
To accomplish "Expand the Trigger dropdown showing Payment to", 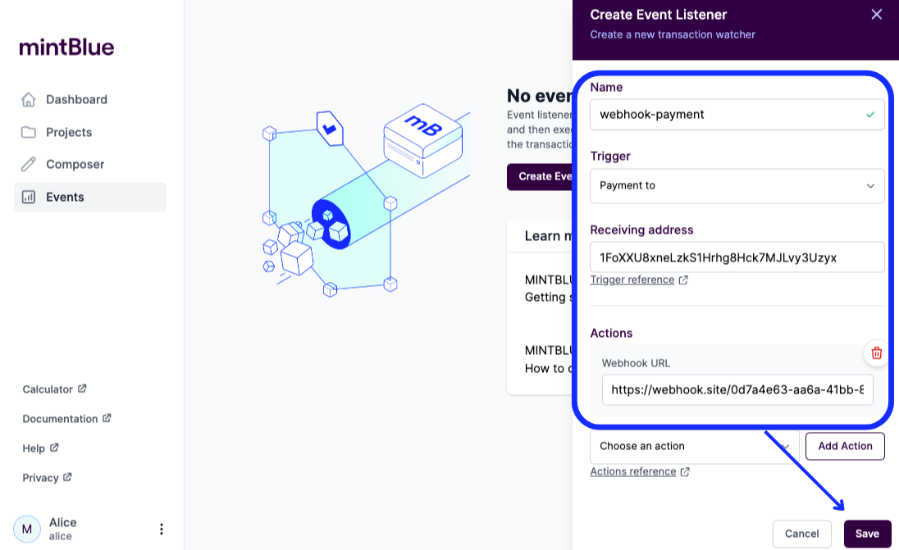I will [x=737, y=185].
